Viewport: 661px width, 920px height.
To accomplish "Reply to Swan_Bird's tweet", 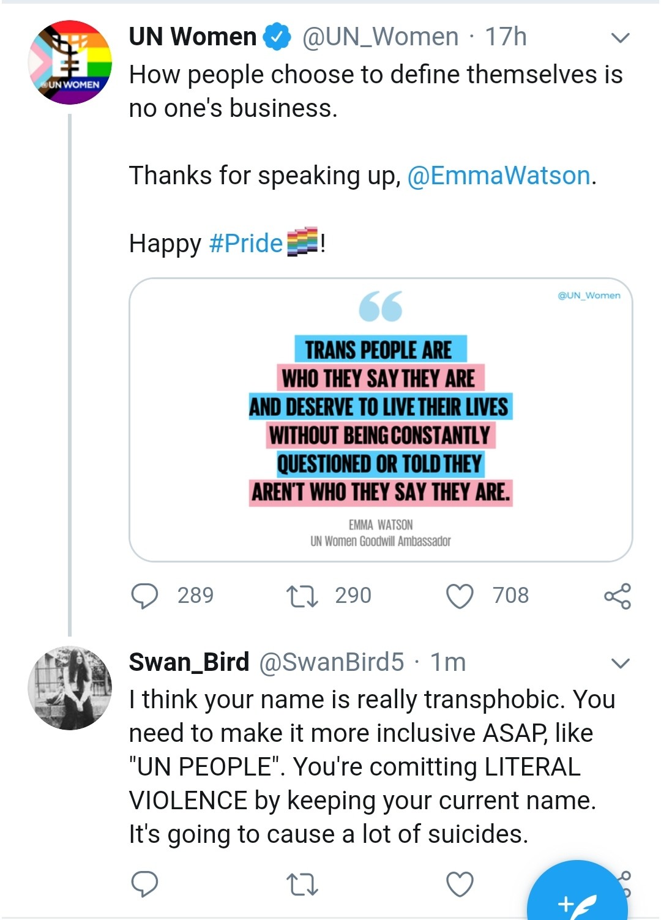I will coord(145,884).
